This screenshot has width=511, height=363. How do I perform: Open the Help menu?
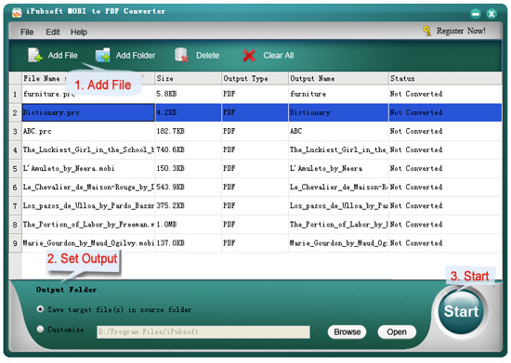79,32
